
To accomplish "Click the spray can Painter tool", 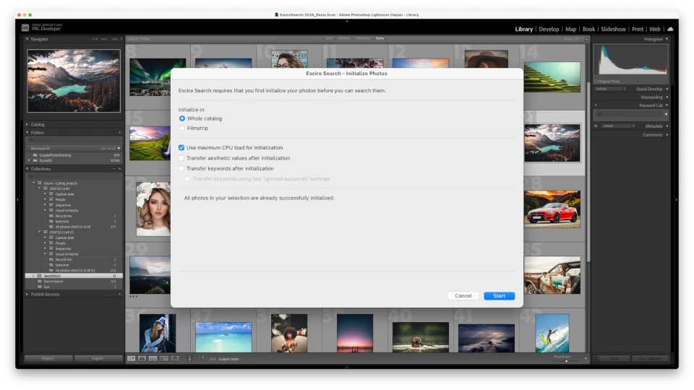I will 189,358.
